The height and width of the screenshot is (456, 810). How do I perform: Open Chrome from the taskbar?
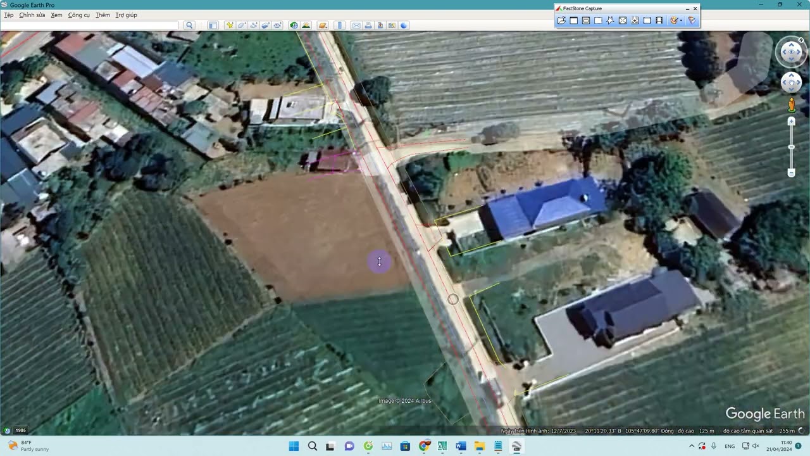pos(424,446)
